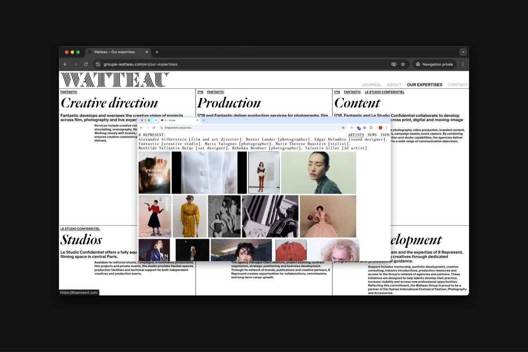Select the OUR EXPERTISES nav link
528x352 pixels.
[x=425, y=84]
